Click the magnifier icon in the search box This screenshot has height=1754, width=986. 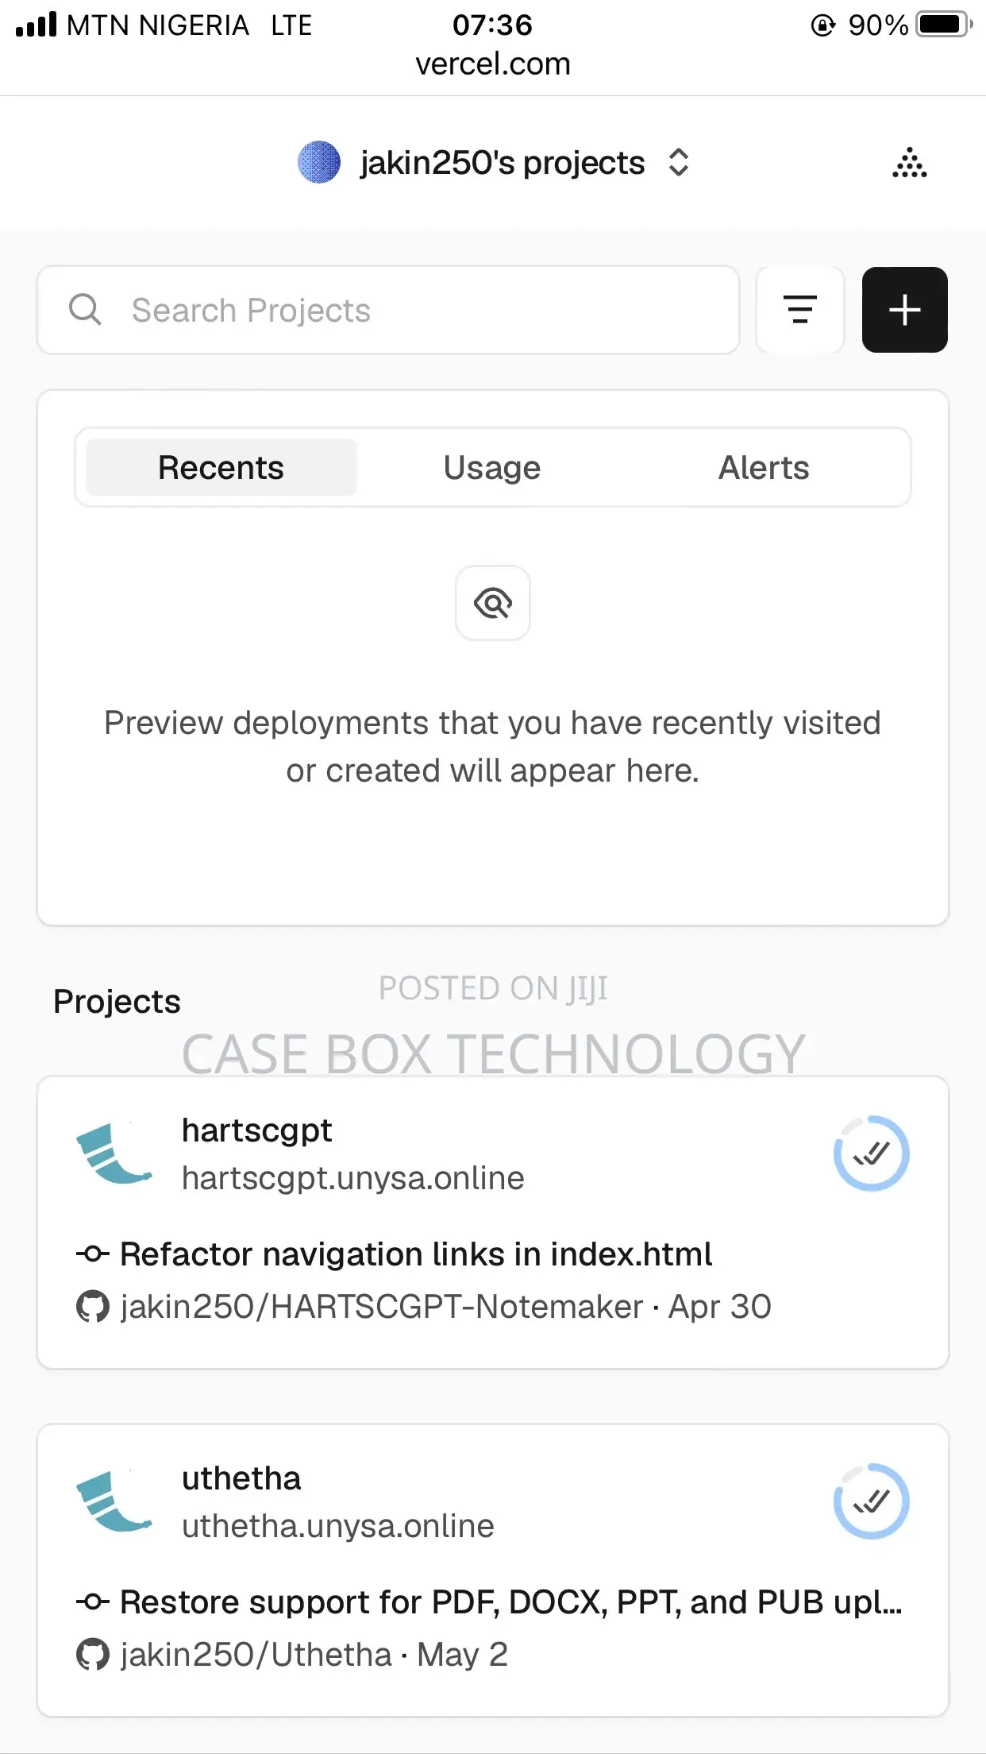coord(85,310)
